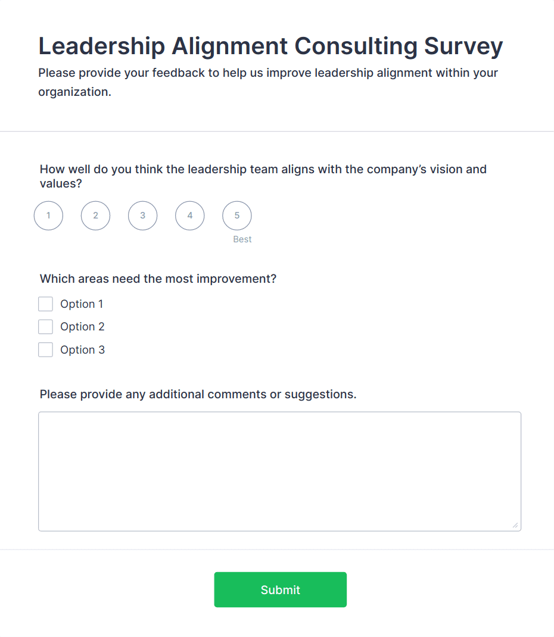Viewport: 554px width, 637px height.
Task: Pick rating 4 on the rating scale
Action: (189, 216)
